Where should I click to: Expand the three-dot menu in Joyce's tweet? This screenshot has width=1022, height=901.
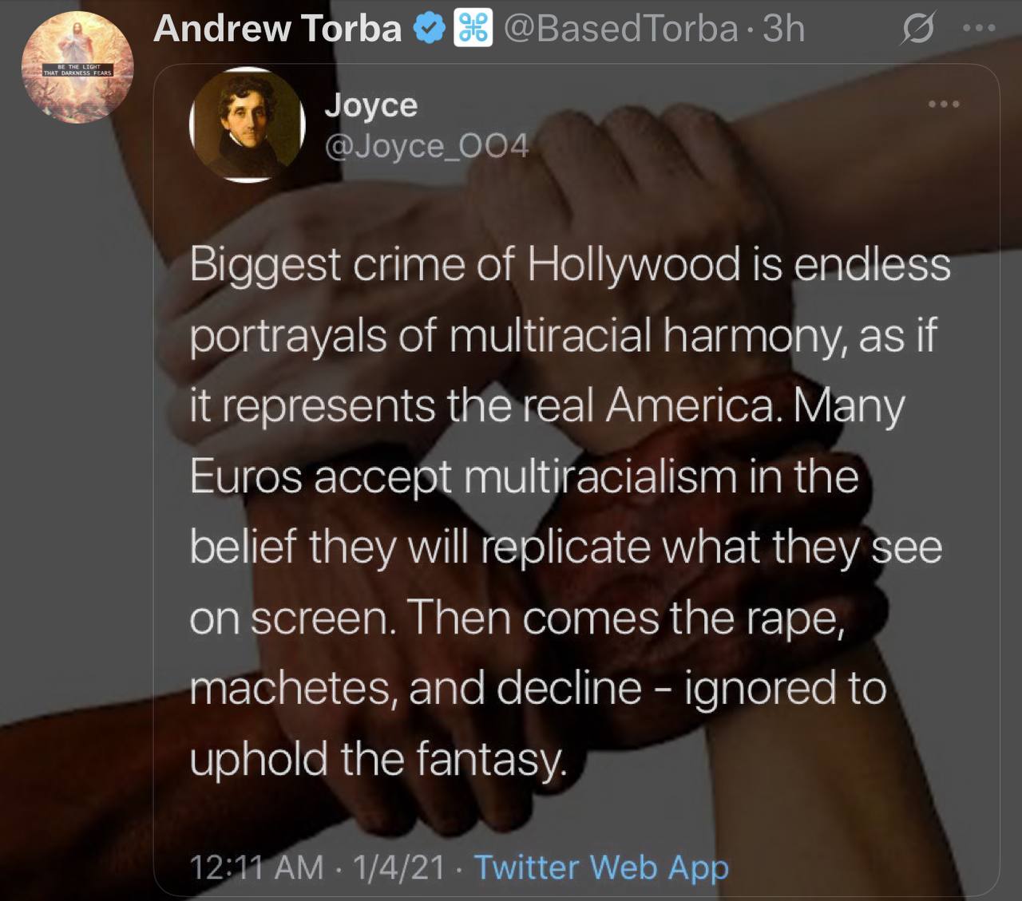click(x=944, y=104)
